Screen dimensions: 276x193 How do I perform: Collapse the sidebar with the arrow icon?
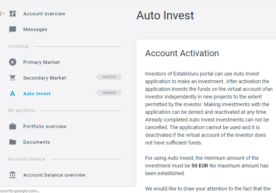(3, 14)
